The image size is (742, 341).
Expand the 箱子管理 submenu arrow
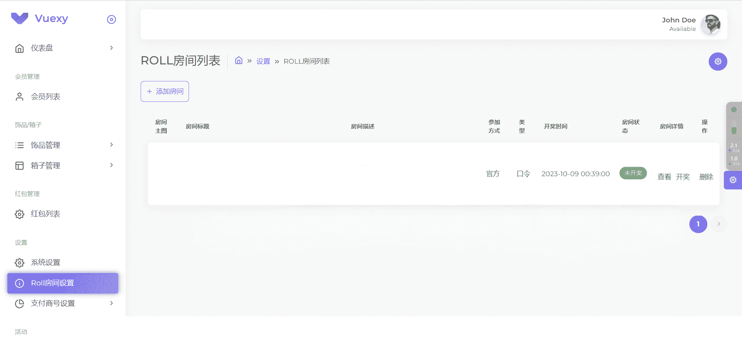click(111, 165)
